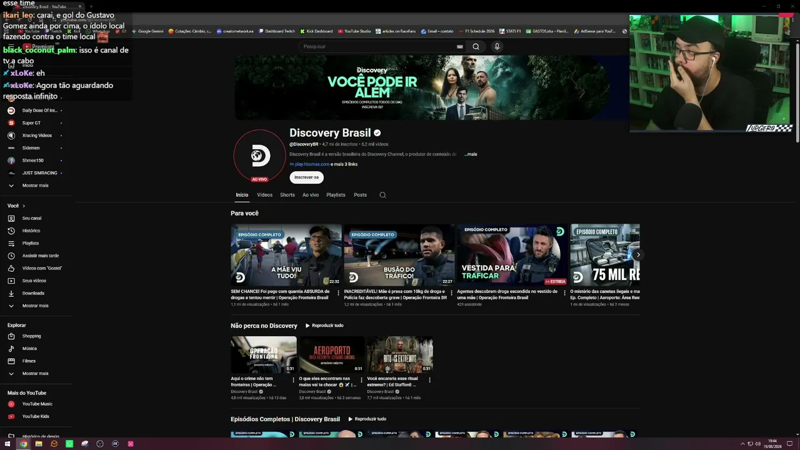Open the F1 Schedule 2026 bookmark
Image resolution: width=800 pixels, height=450 pixels.
477,31
